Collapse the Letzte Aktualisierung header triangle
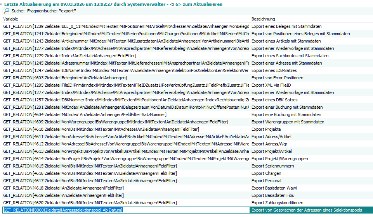This screenshot has height=217, width=373. point(2,4)
